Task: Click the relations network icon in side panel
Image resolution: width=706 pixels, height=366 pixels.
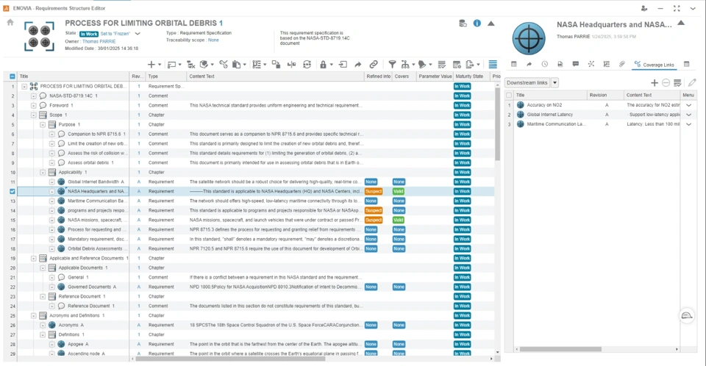Action: point(591,65)
